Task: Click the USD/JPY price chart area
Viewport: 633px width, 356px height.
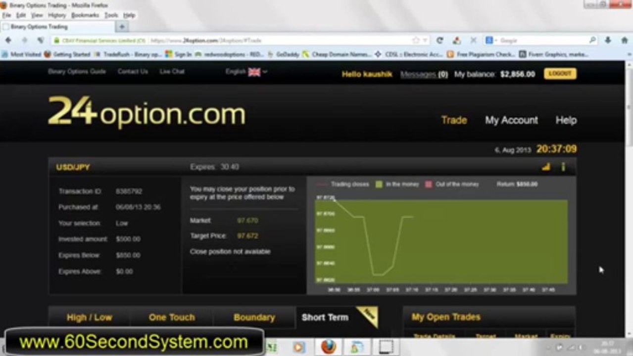Action: point(441,241)
